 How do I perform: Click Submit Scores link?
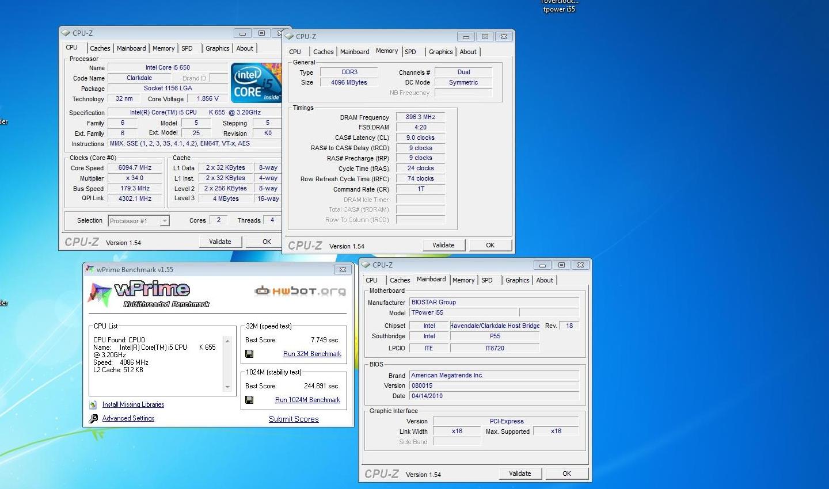tap(294, 419)
